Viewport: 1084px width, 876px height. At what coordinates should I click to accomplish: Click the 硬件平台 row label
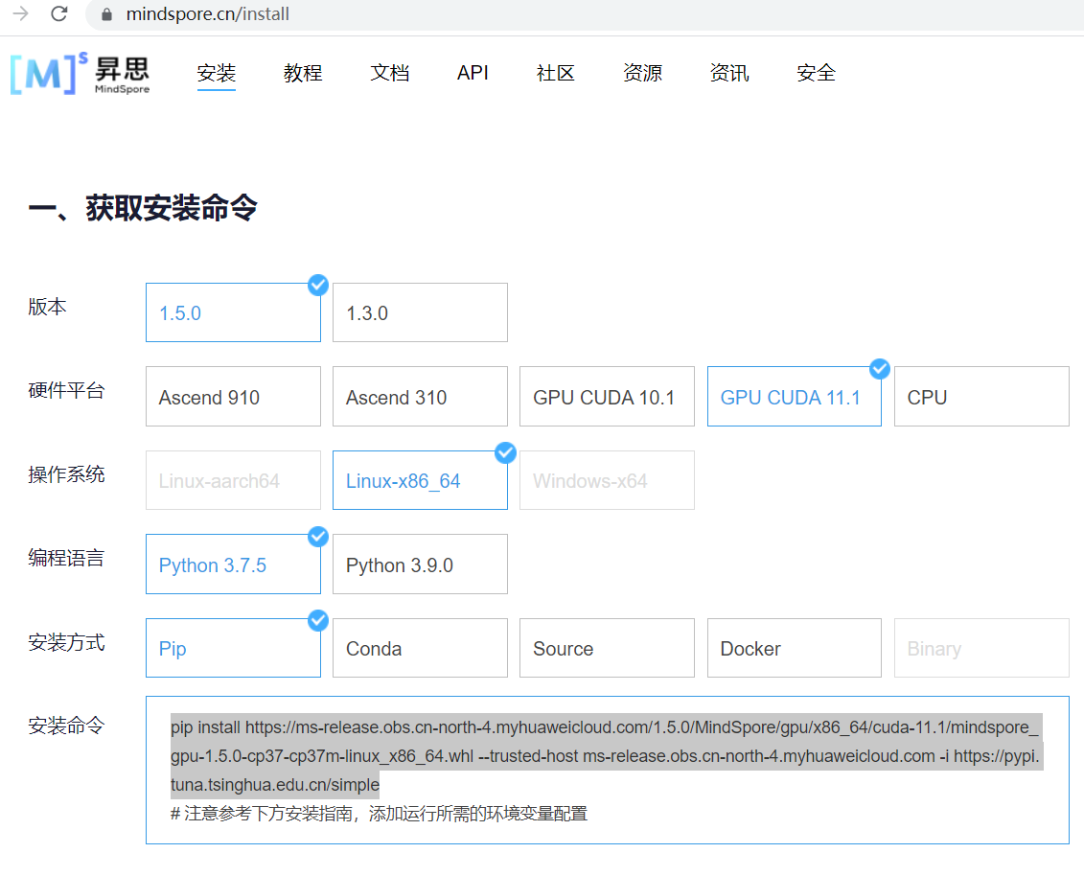(x=66, y=391)
